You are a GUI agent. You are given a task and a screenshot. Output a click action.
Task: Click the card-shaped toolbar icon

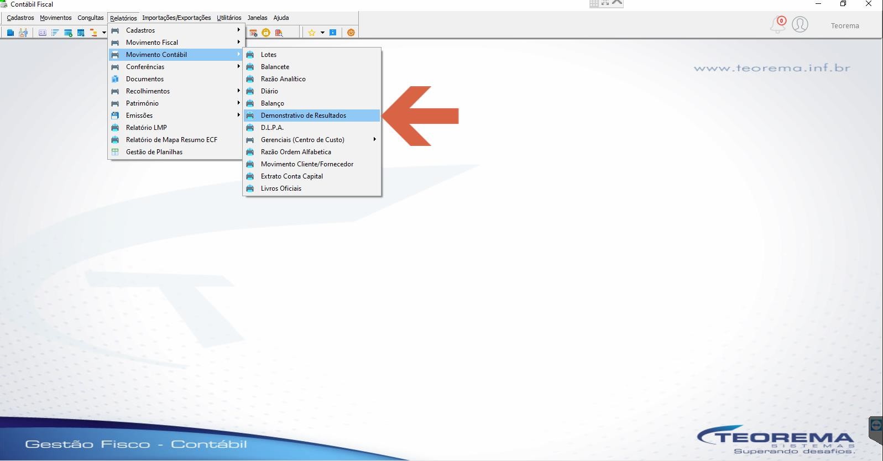42,33
